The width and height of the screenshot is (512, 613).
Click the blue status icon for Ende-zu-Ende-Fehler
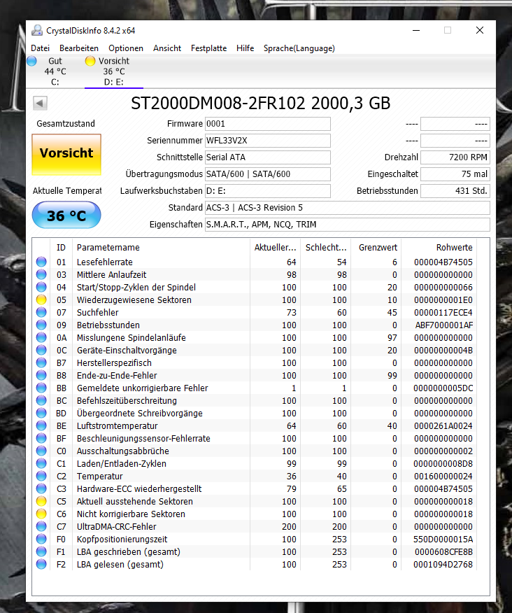(41, 375)
